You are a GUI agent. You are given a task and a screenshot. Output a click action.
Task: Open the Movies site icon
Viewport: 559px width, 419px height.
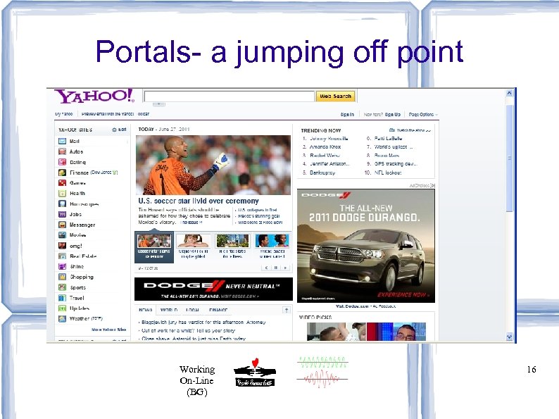63,235
